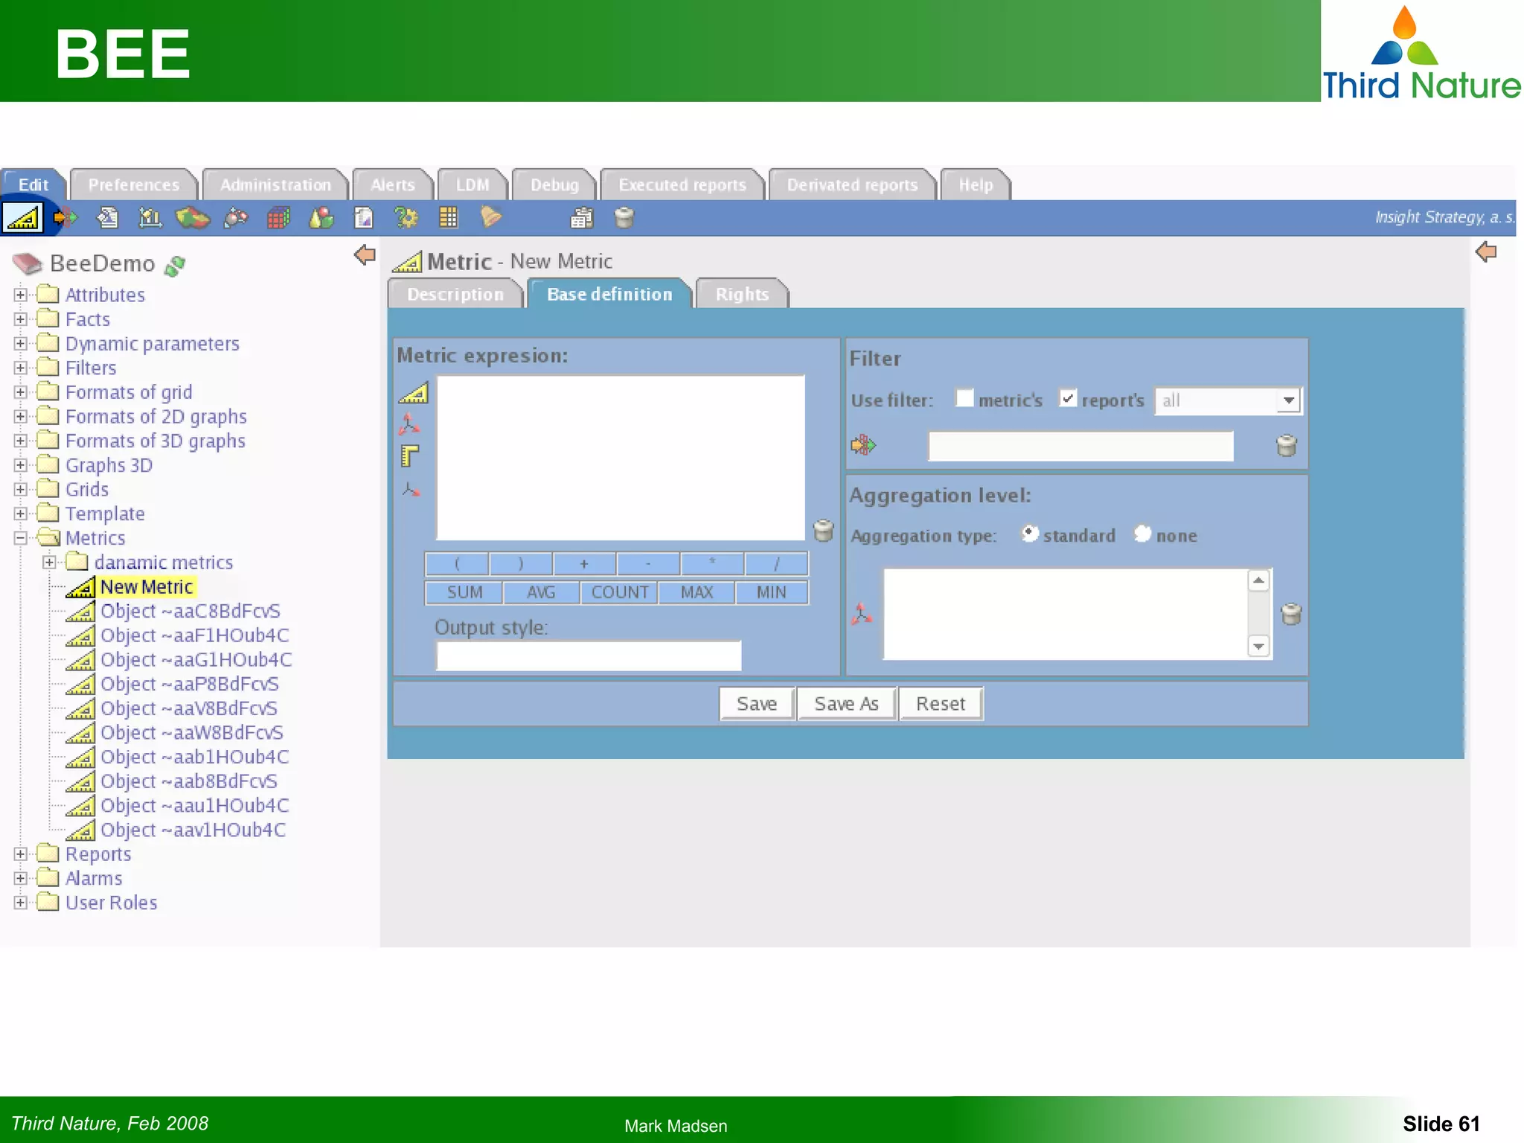Viewport: 1524px width, 1143px height.
Task: Switch to the Rights tab
Action: [741, 295]
